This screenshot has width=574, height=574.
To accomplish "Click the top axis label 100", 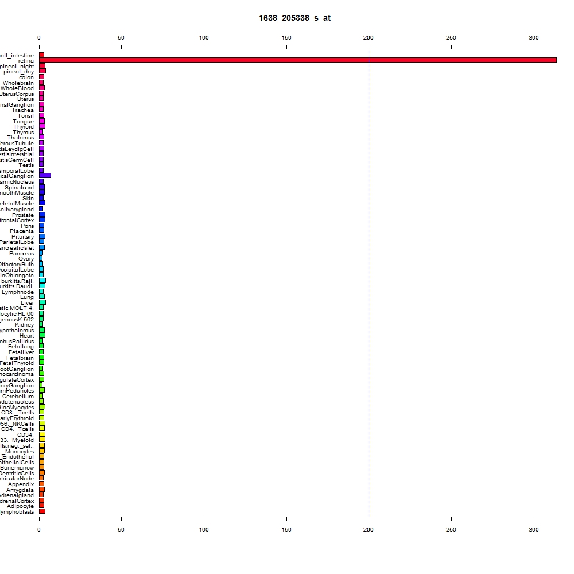I will pyautogui.click(x=204, y=38).
